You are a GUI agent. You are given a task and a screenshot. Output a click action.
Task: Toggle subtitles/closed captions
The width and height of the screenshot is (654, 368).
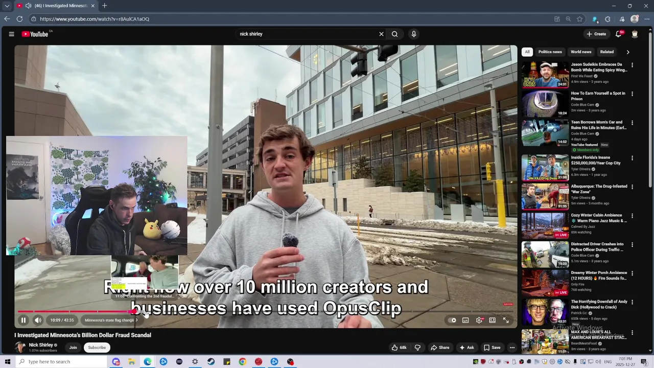(x=465, y=320)
